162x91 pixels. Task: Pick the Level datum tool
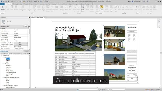(136, 8)
